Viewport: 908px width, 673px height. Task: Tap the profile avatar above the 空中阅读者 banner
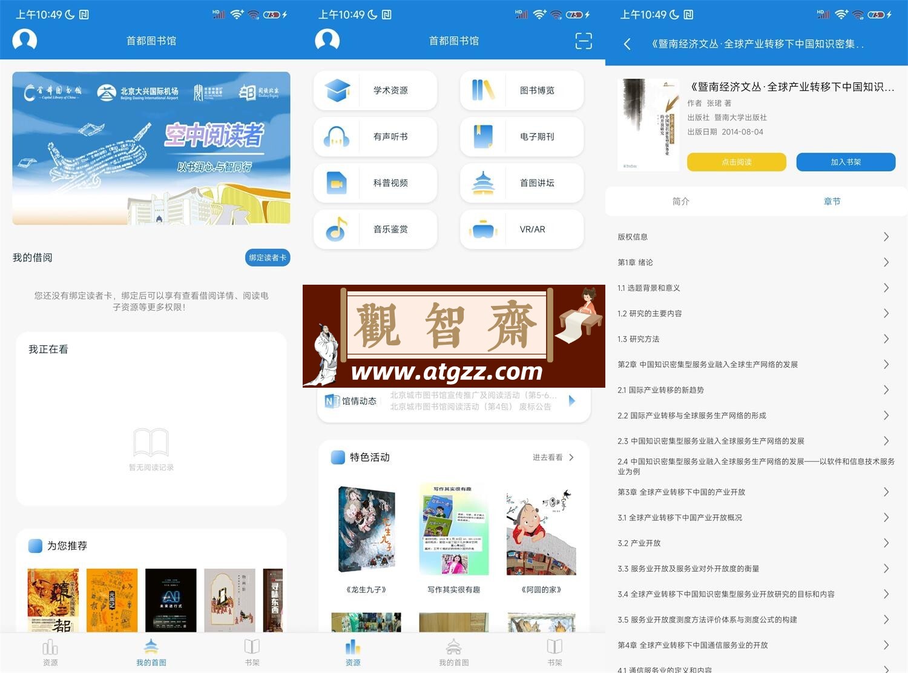(25, 41)
